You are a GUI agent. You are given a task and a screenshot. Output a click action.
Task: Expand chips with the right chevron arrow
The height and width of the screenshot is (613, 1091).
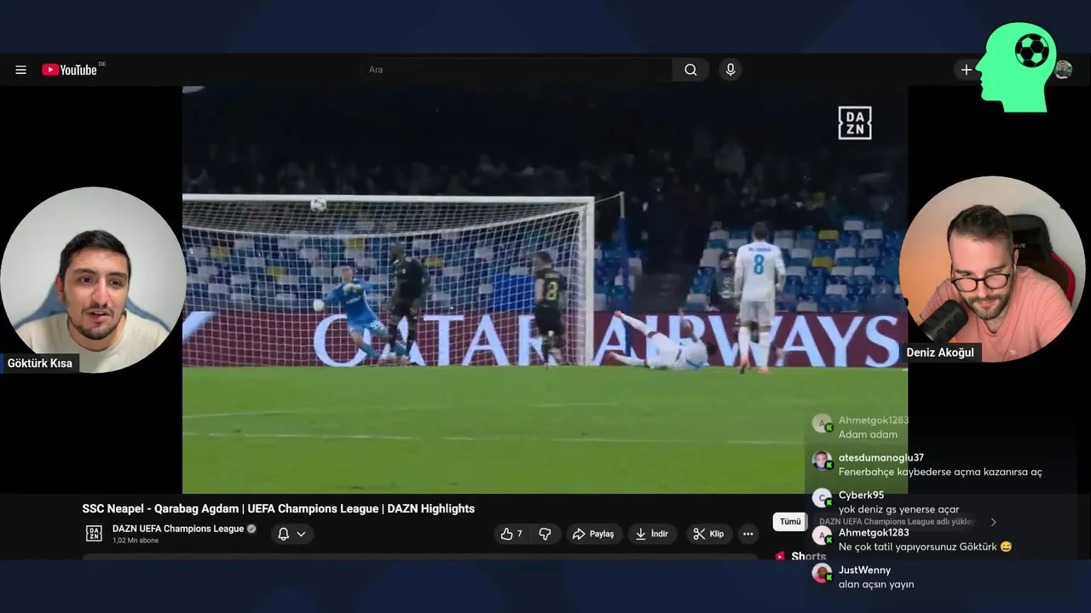click(993, 522)
